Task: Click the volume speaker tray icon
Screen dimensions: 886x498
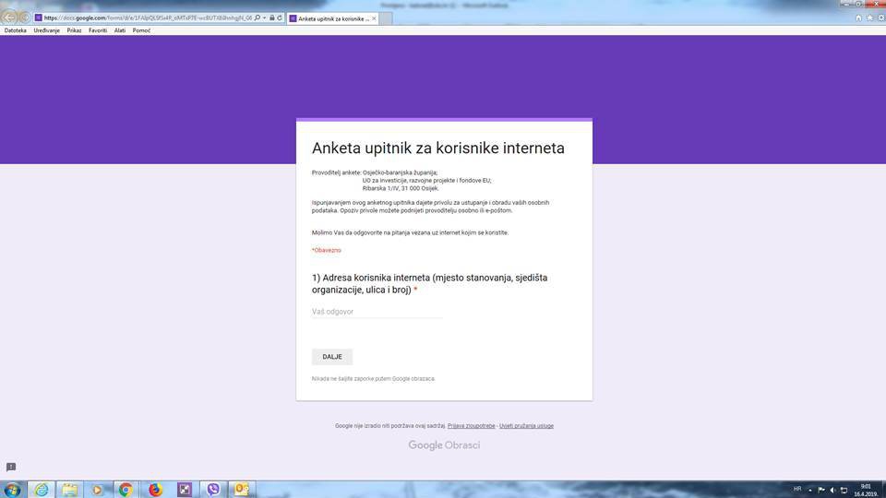Action: (832, 490)
